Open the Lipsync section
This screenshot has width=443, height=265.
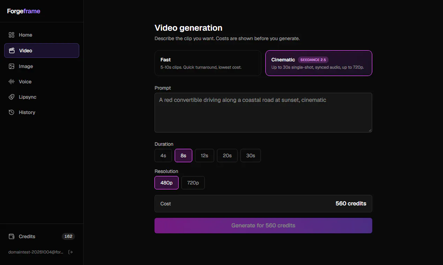42,97
